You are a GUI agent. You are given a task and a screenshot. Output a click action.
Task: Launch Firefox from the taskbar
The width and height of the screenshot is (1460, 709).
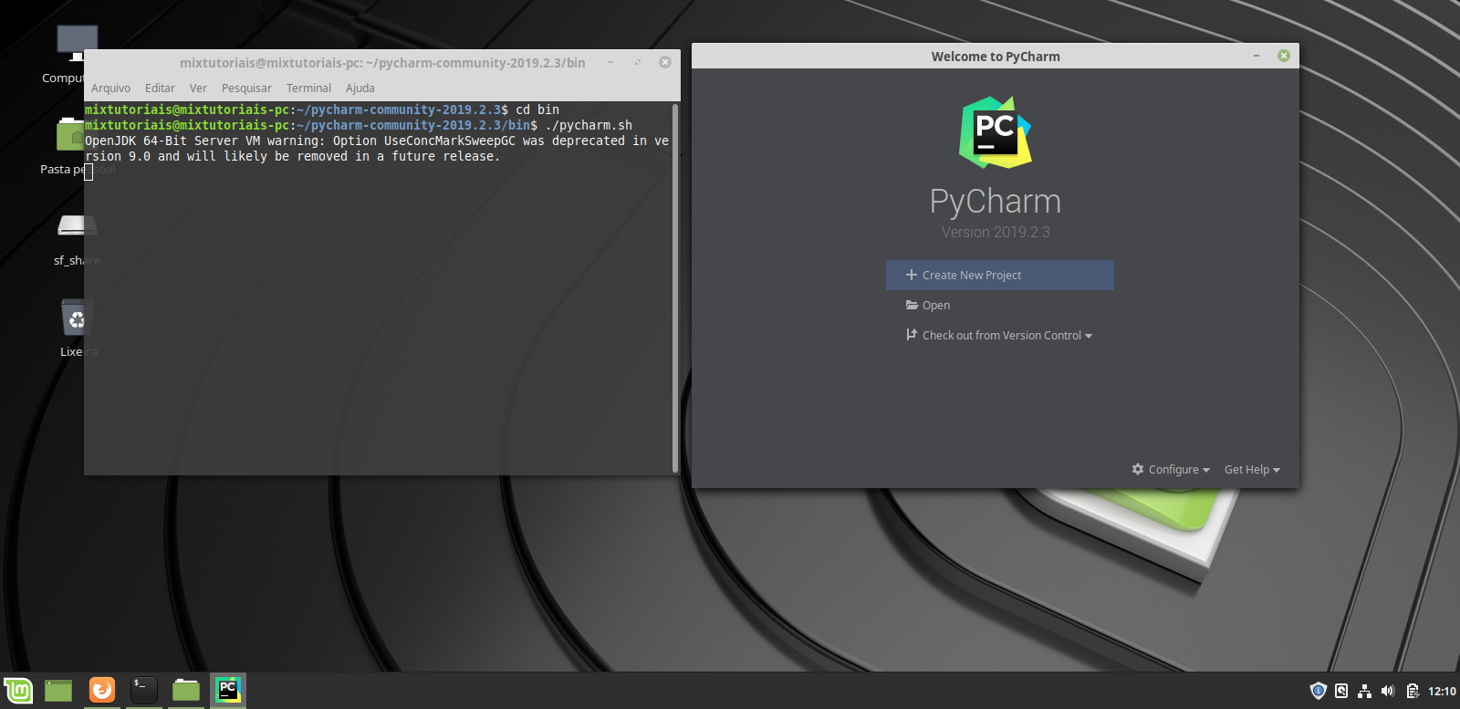coord(102,690)
